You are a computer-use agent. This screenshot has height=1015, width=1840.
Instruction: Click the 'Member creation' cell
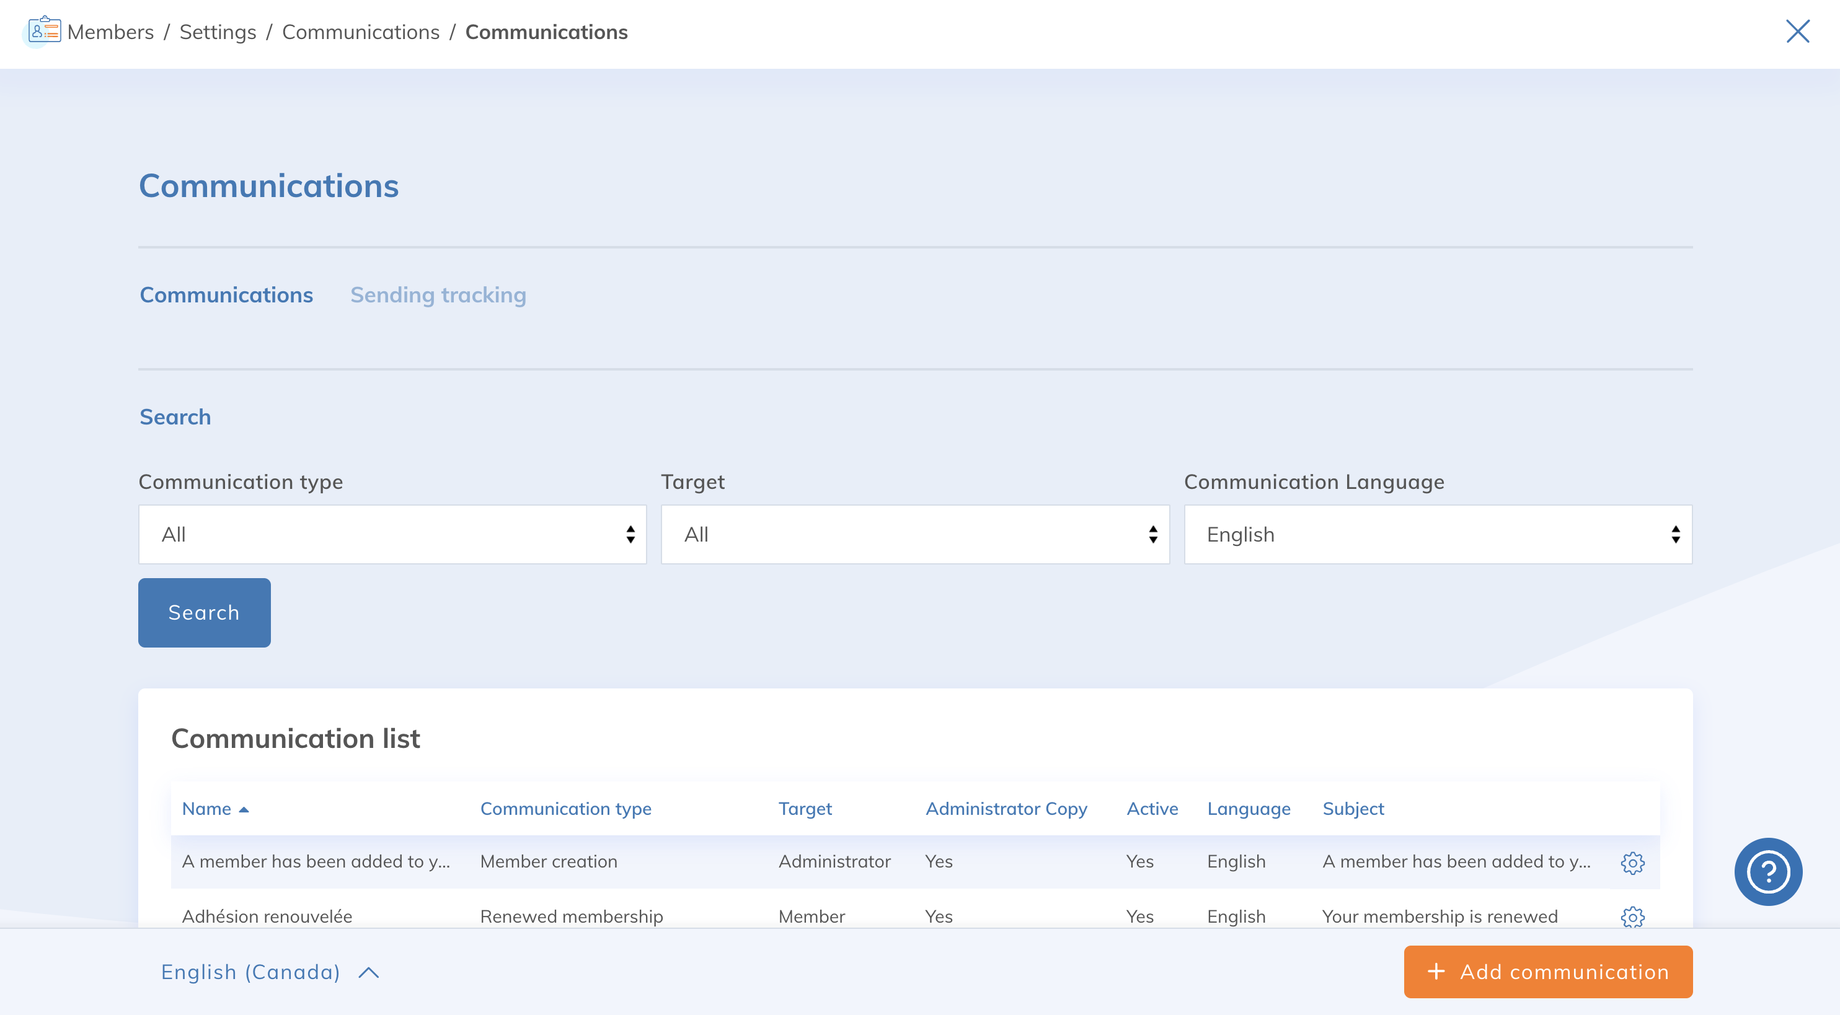549,861
